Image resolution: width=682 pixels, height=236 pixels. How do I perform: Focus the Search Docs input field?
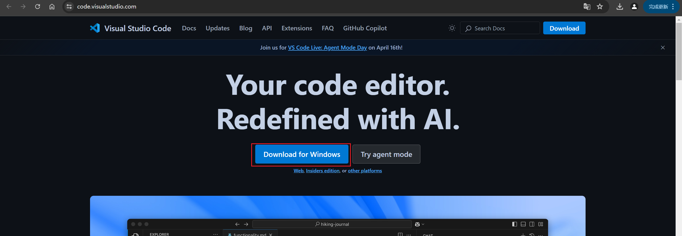(500, 28)
